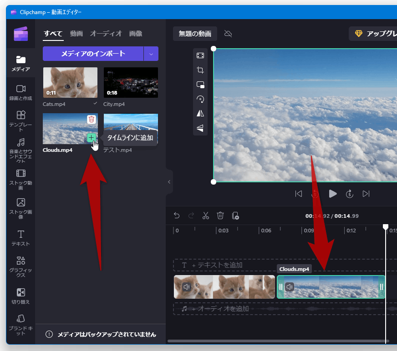397x351 pixels.
Task: Switch to the オーディオ tab
Action: coord(106,34)
